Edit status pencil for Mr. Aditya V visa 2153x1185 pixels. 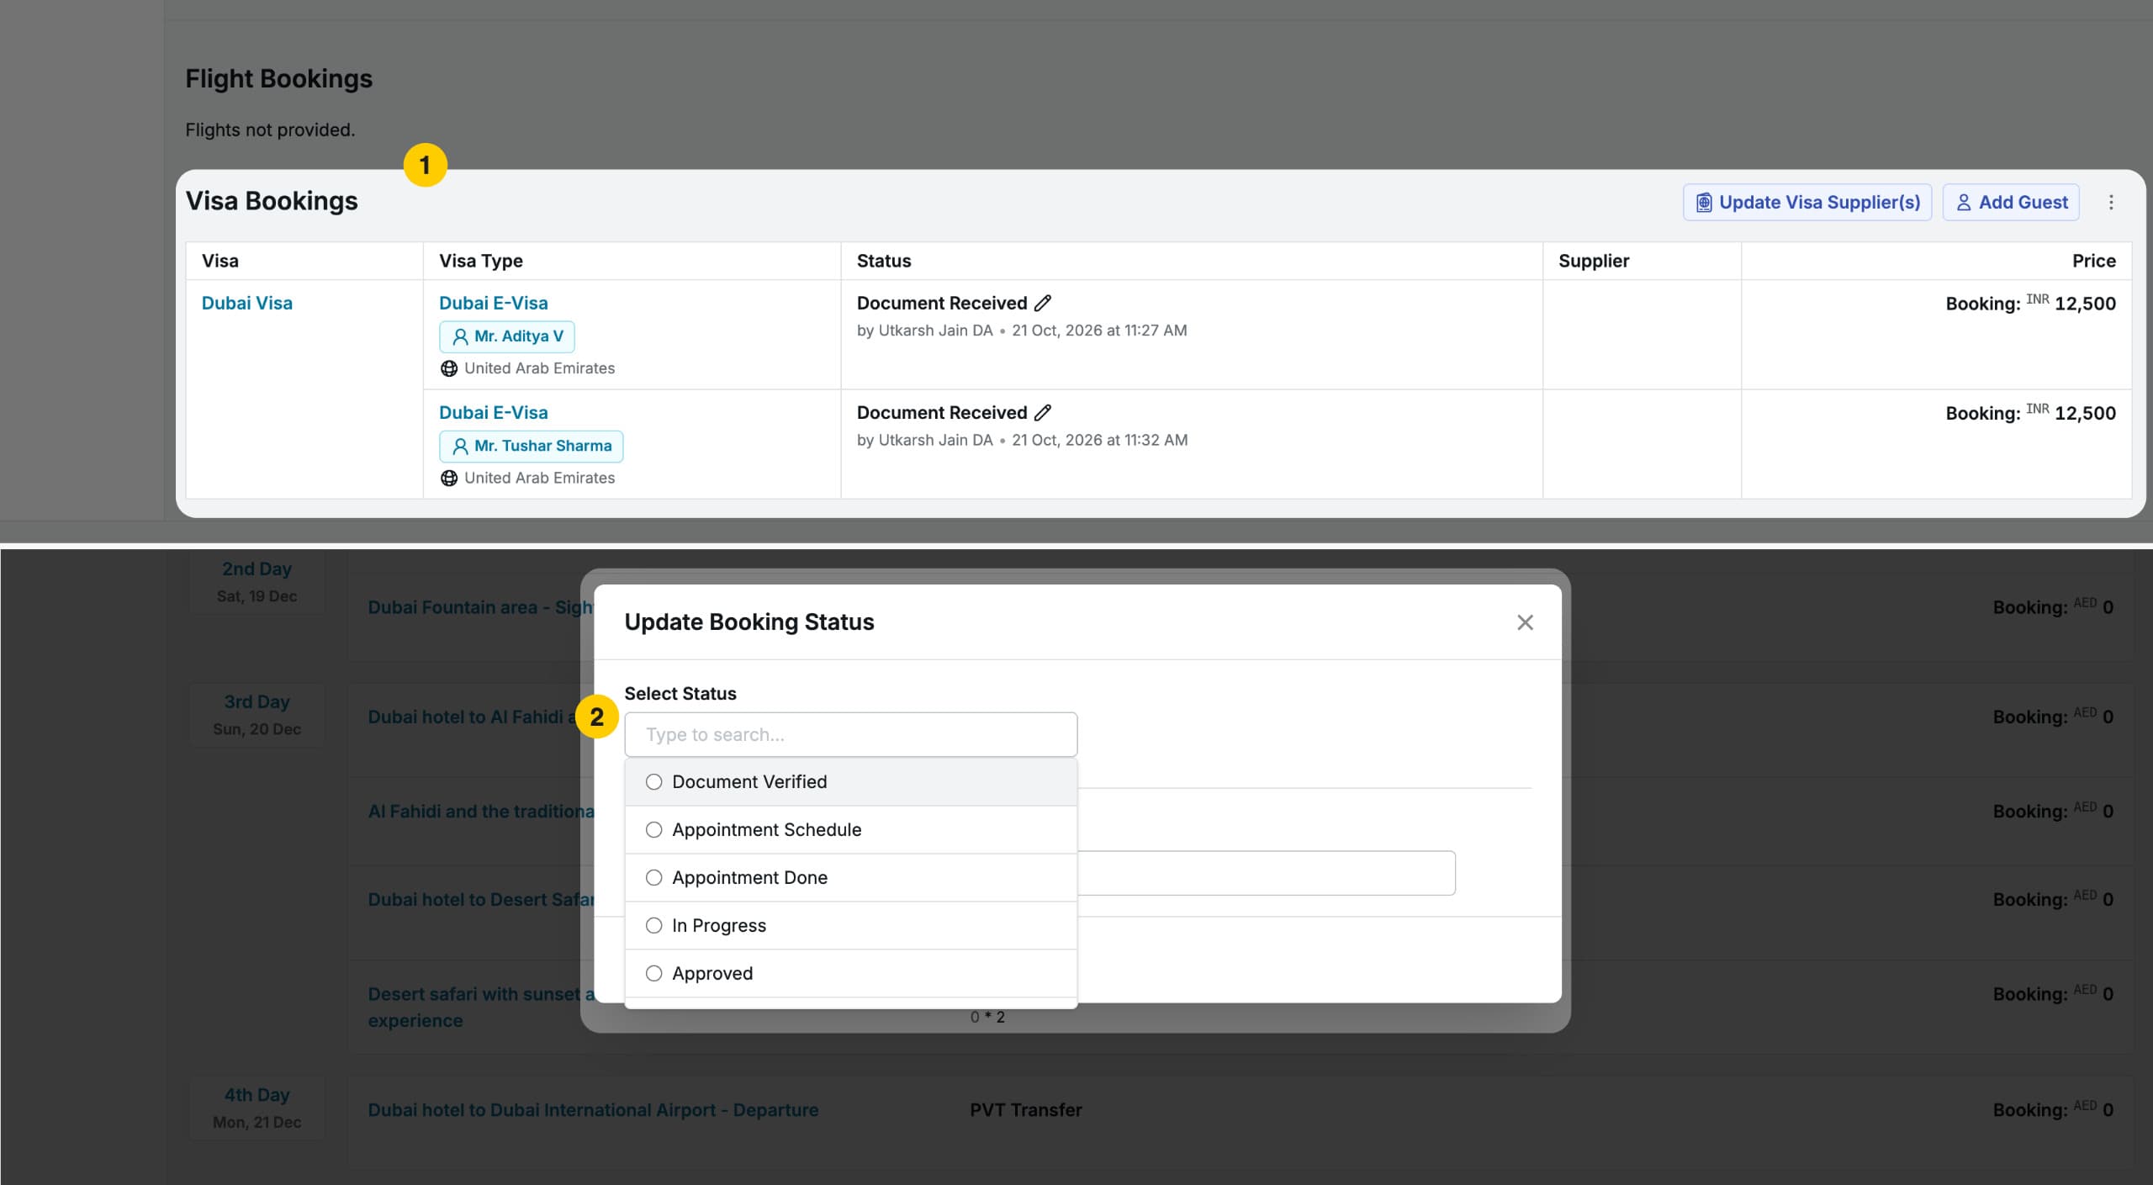[x=1043, y=303]
